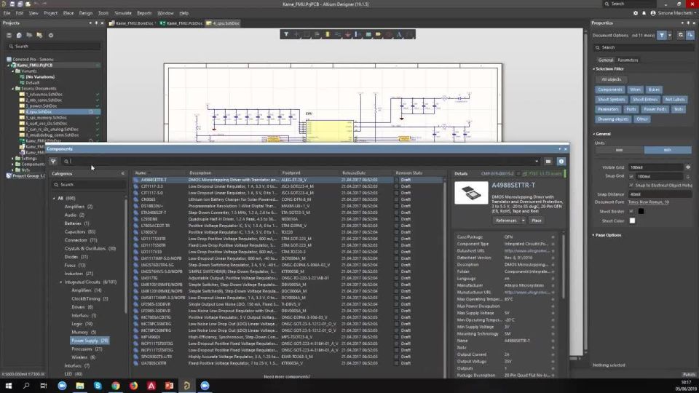Image resolution: width=699 pixels, height=393 pixels.
Task: Pick the Sheet Color white swatch
Action: (x=632, y=221)
